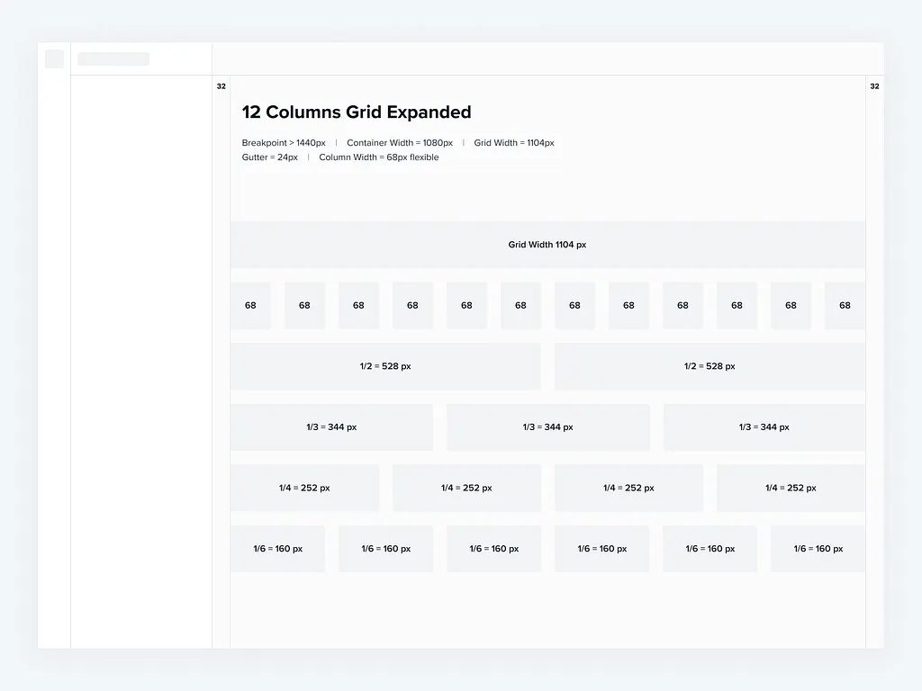This screenshot has width=922, height=691.
Task: Click the gray title placeholder bar in the header
Action: (113, 58)
